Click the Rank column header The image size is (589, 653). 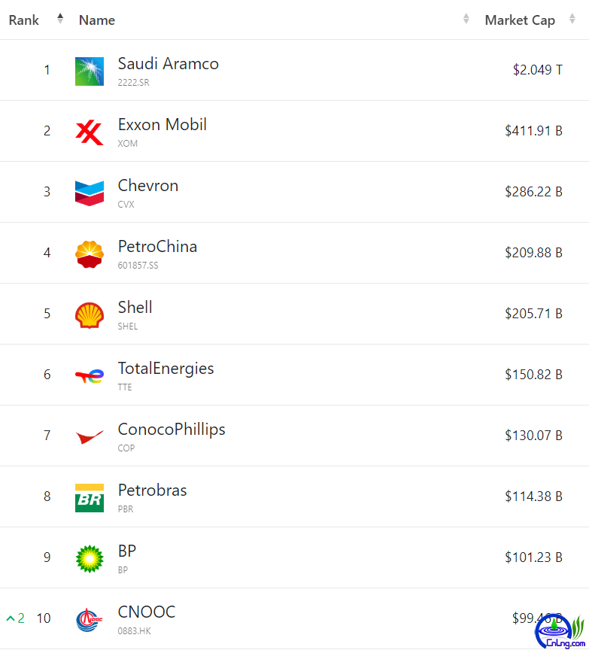(x=24, y=20)
